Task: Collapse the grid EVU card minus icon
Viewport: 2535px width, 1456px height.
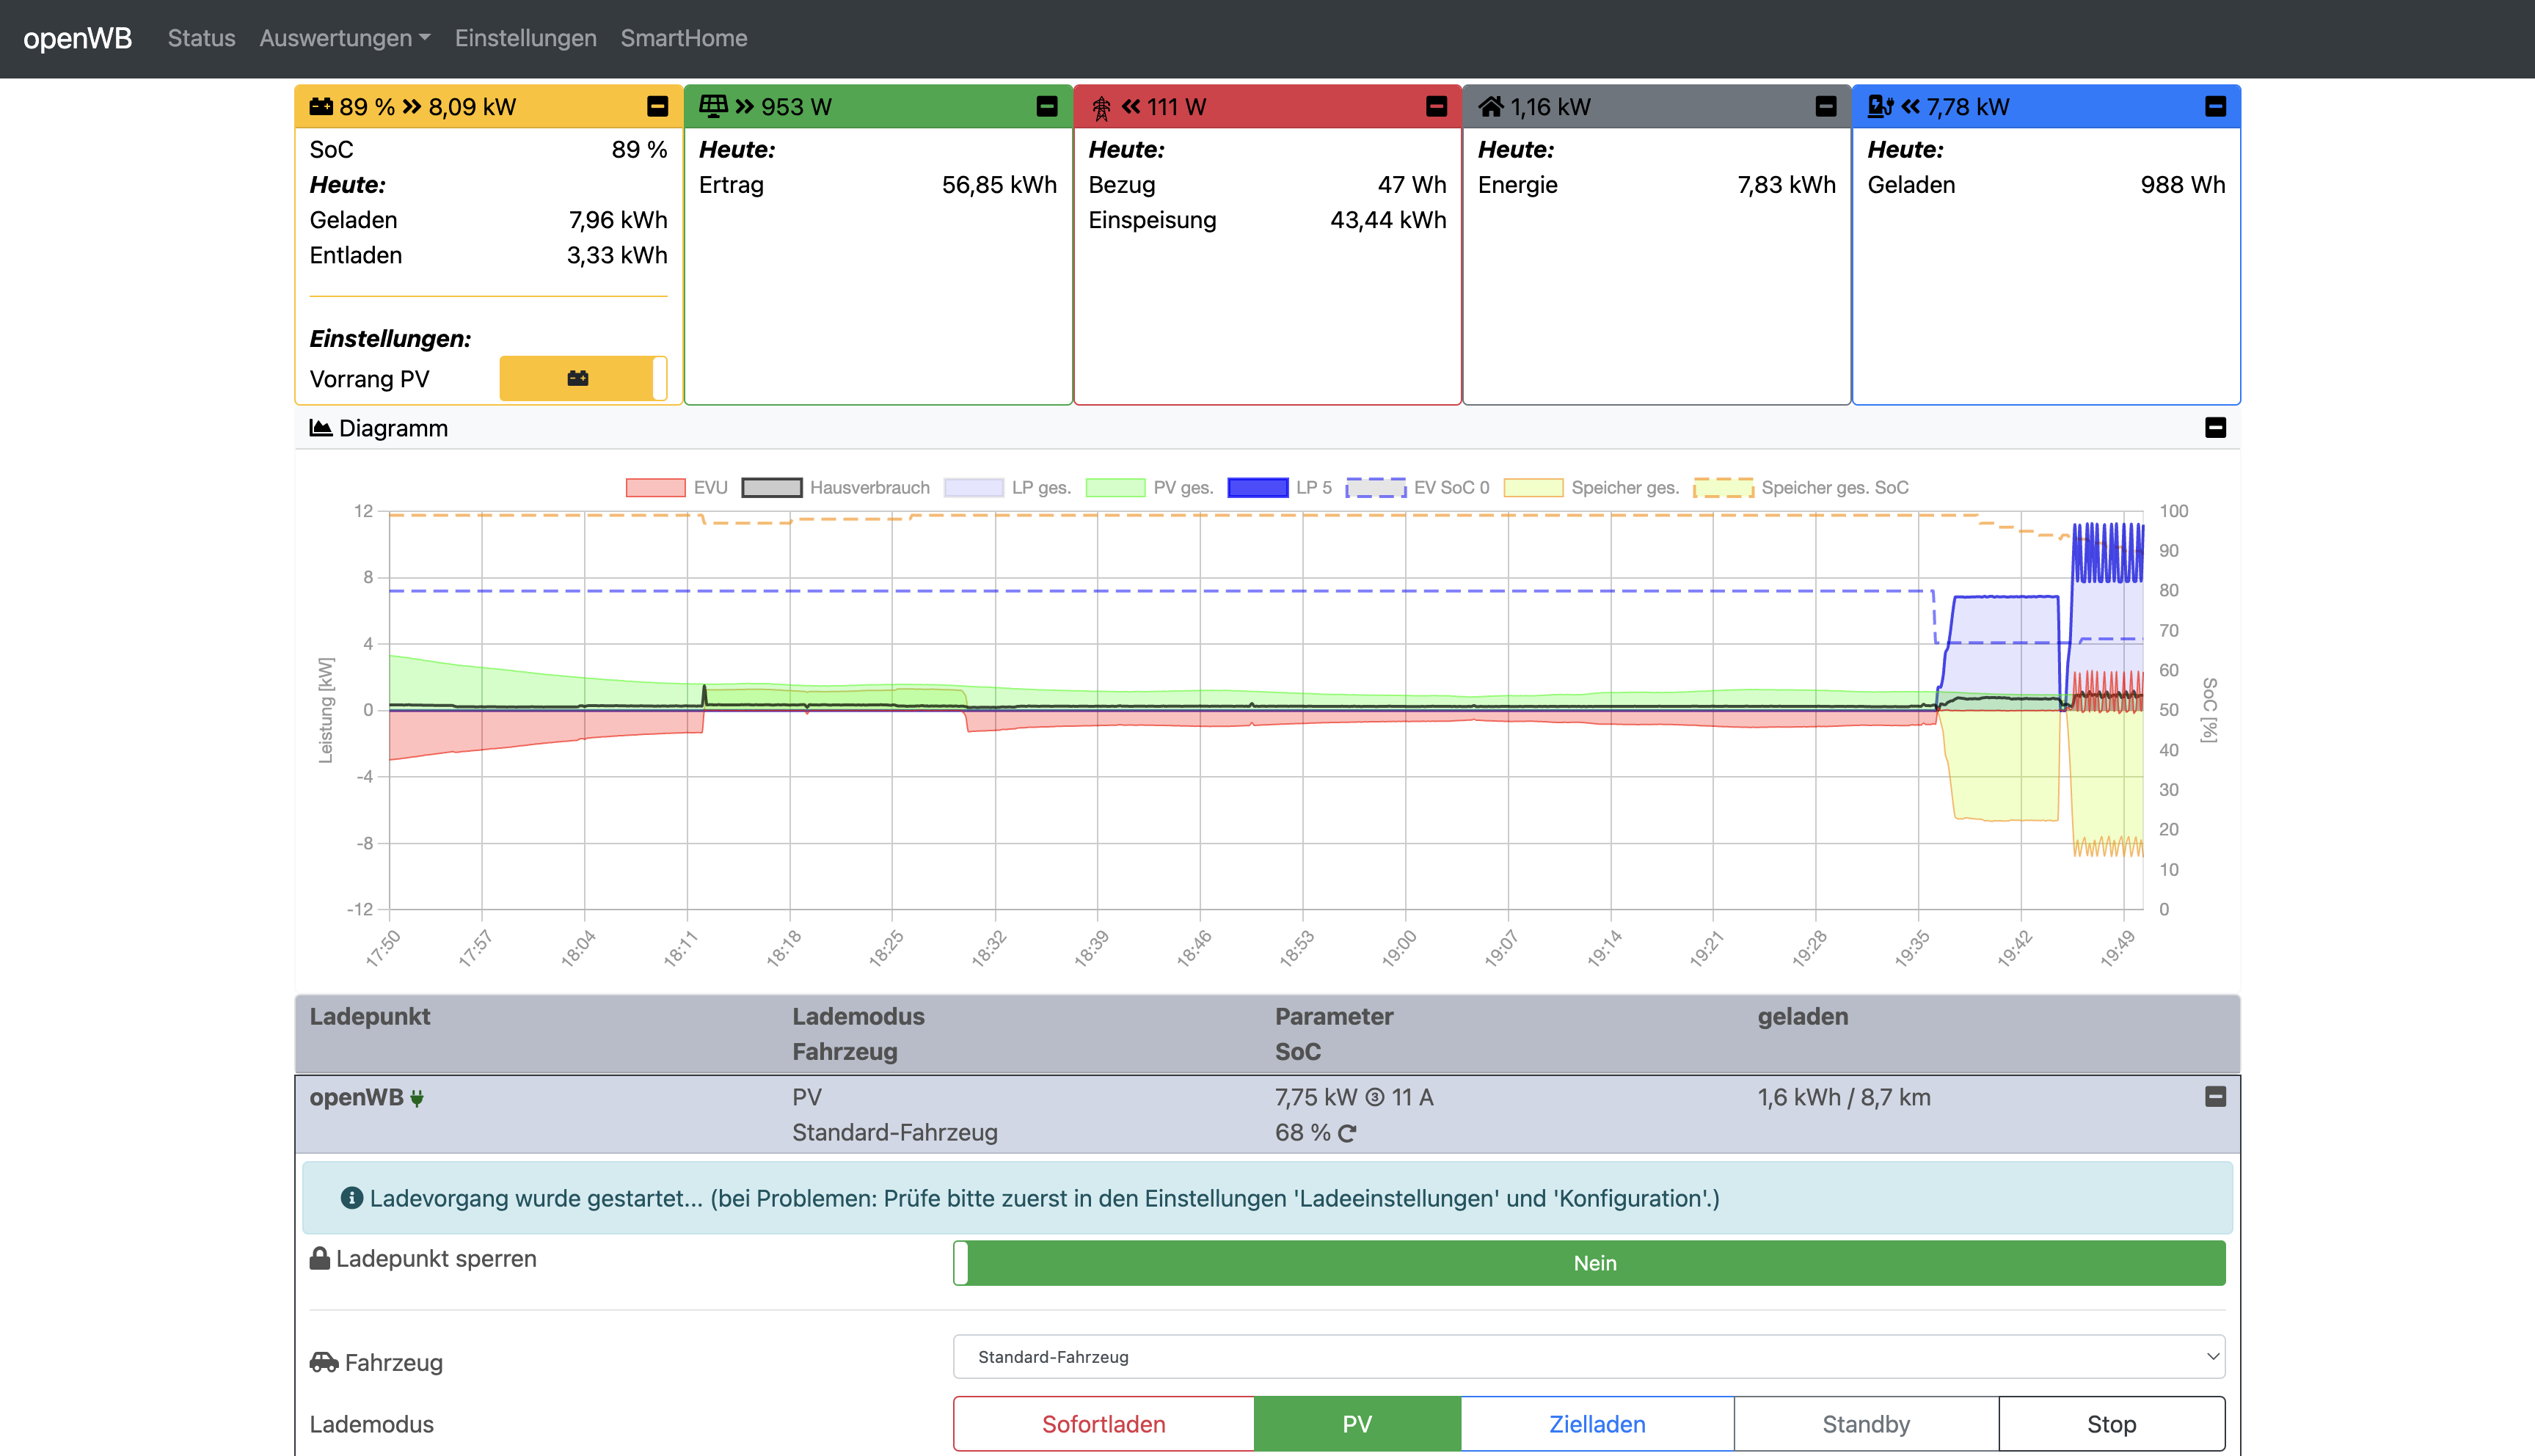Action: pyautogui.click(x=1436, y=106)
